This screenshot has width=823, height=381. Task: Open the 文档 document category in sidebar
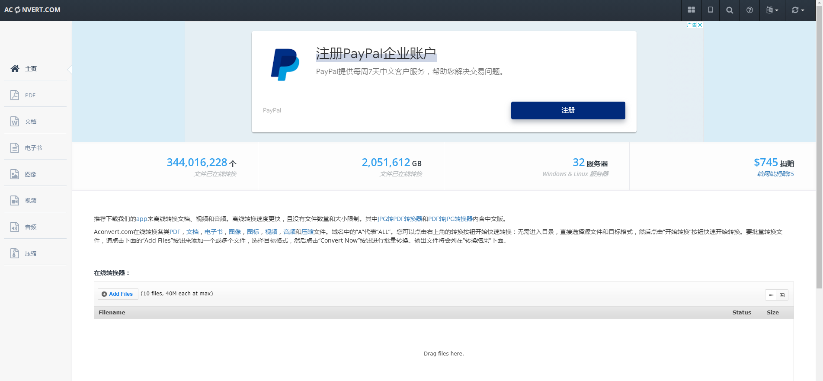[35, 122]
